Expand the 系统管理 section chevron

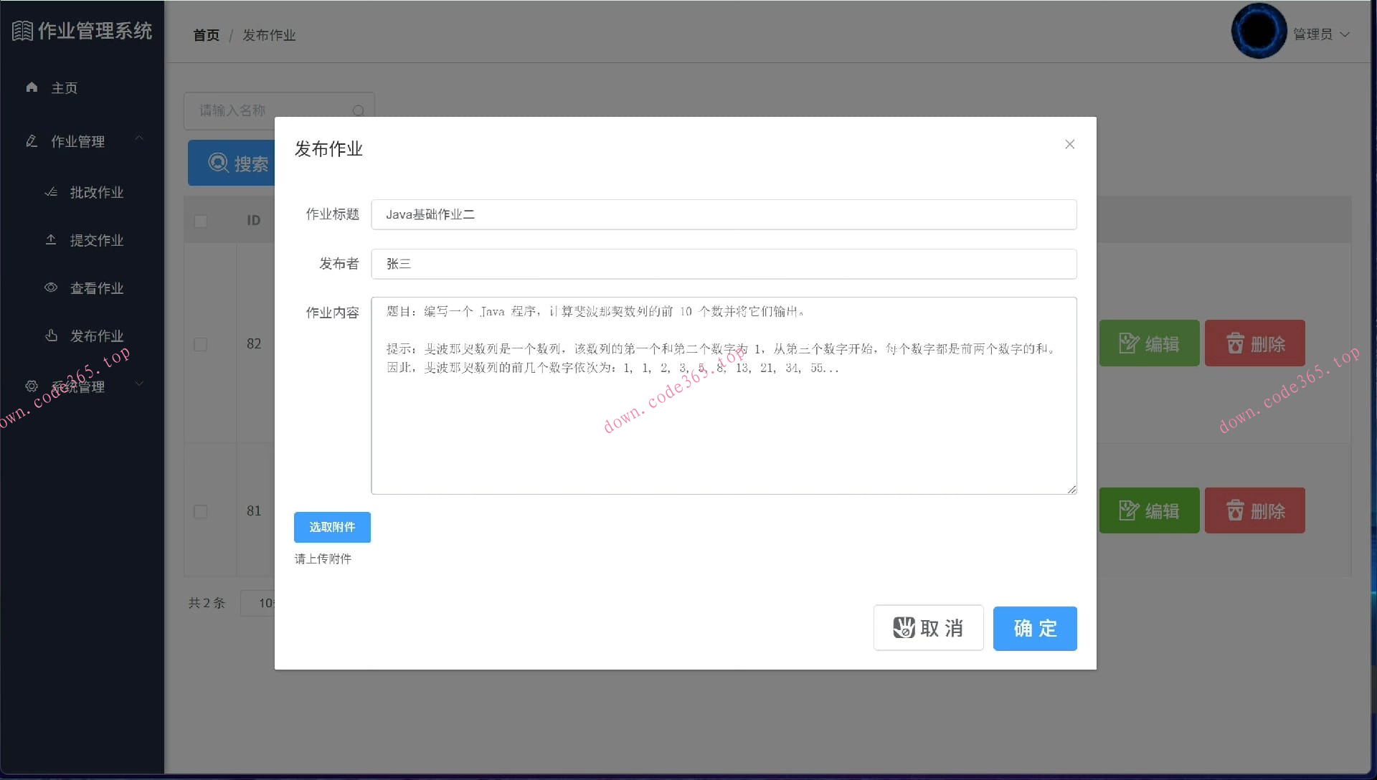coord(139,384)
